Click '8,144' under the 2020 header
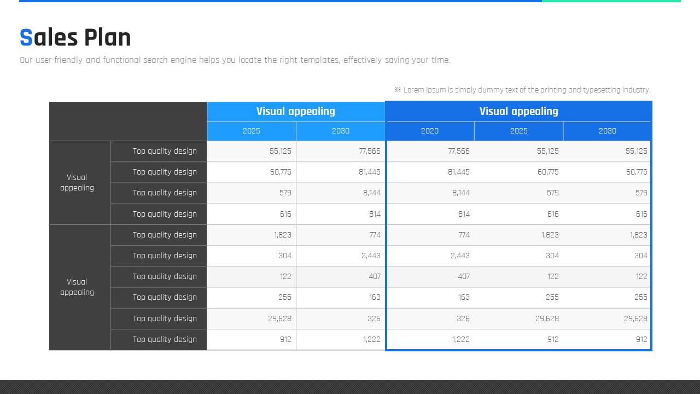700x394 pixels. (x=461, y=193)
